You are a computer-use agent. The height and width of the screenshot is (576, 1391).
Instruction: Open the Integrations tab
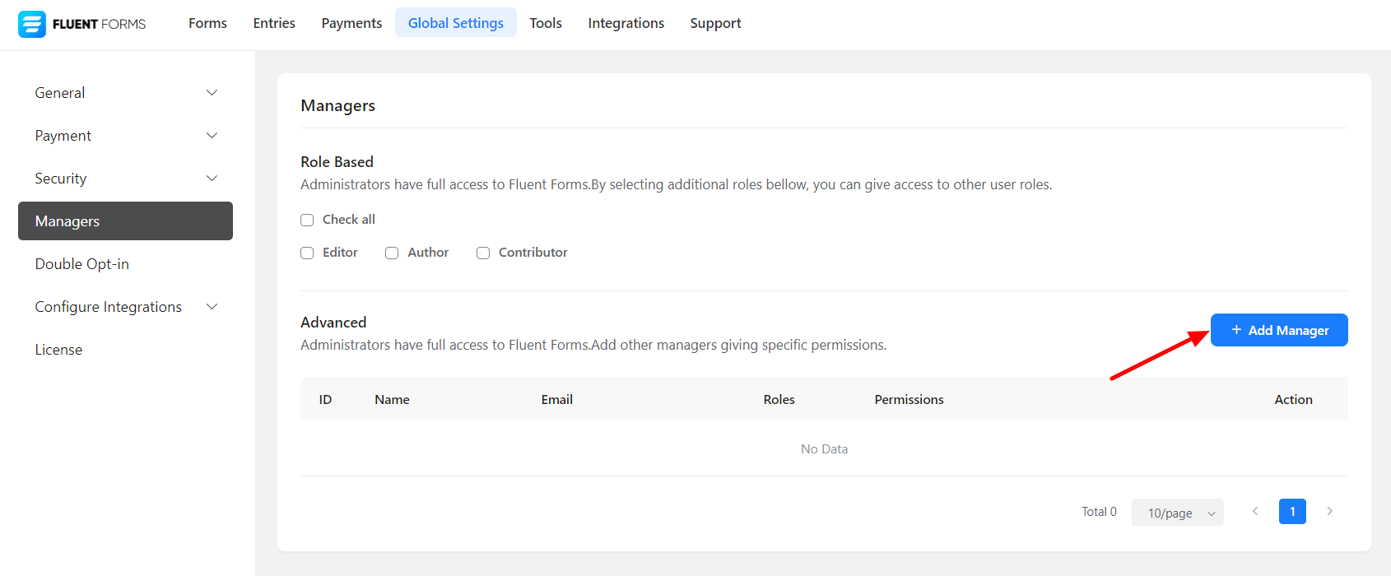coord(626,23)
